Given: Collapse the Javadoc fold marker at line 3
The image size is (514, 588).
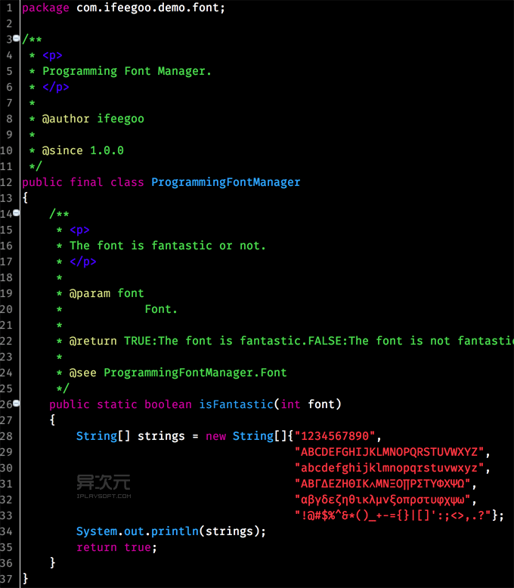Looking at the screenshot, I should coord(17,39).
